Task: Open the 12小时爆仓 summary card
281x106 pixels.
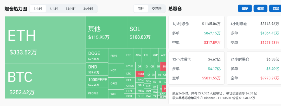Action: tap(196, 68)
